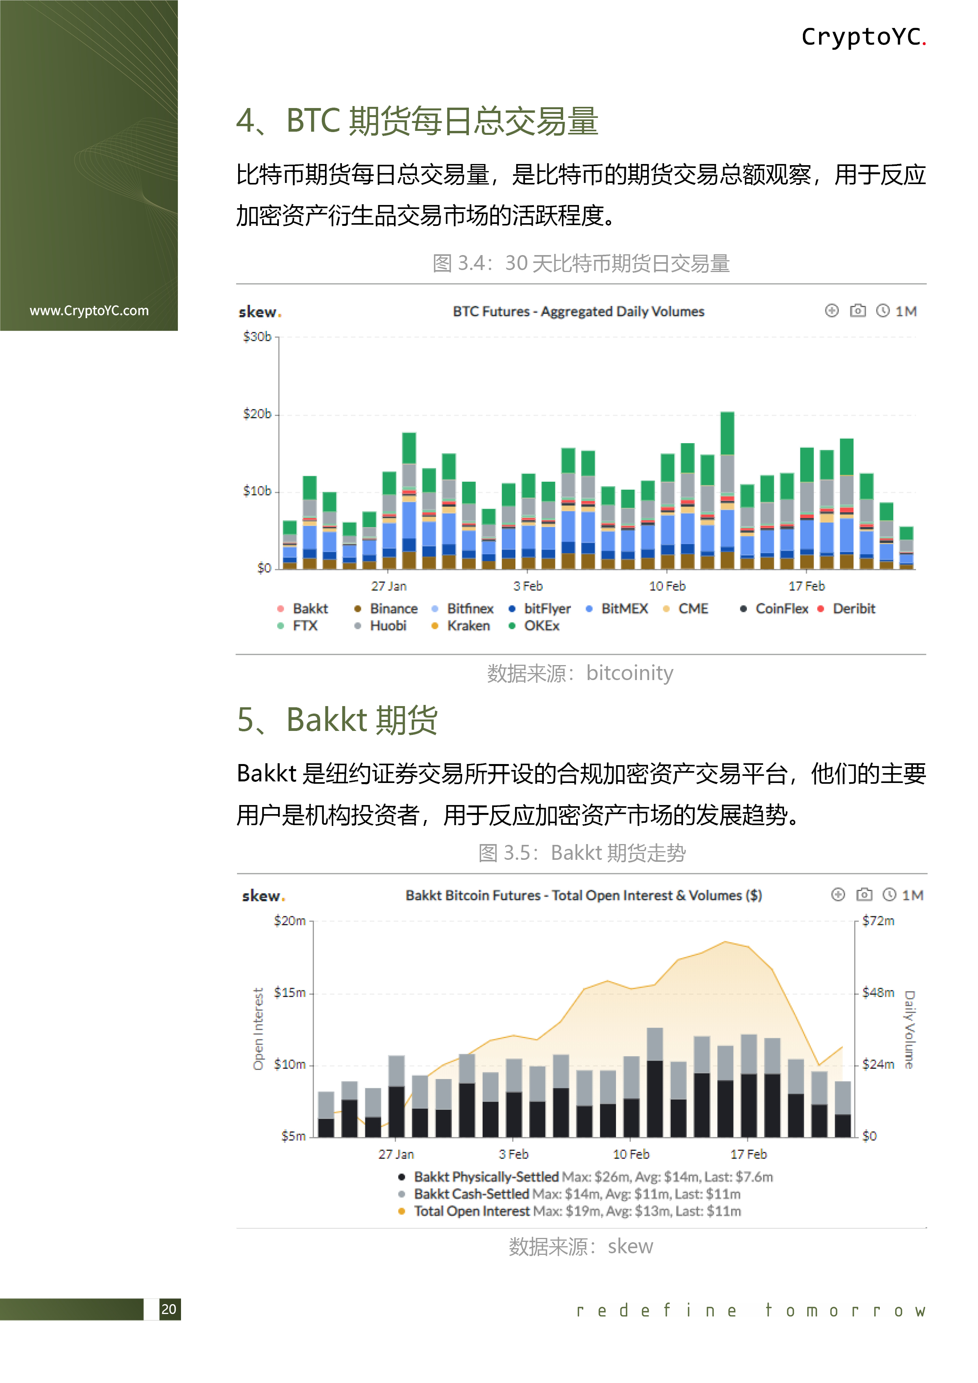Viewport: 978px width, 1383px height.
Task: Click the camera snapshot icon on BTC Futures chart
Action: (857, 311)
